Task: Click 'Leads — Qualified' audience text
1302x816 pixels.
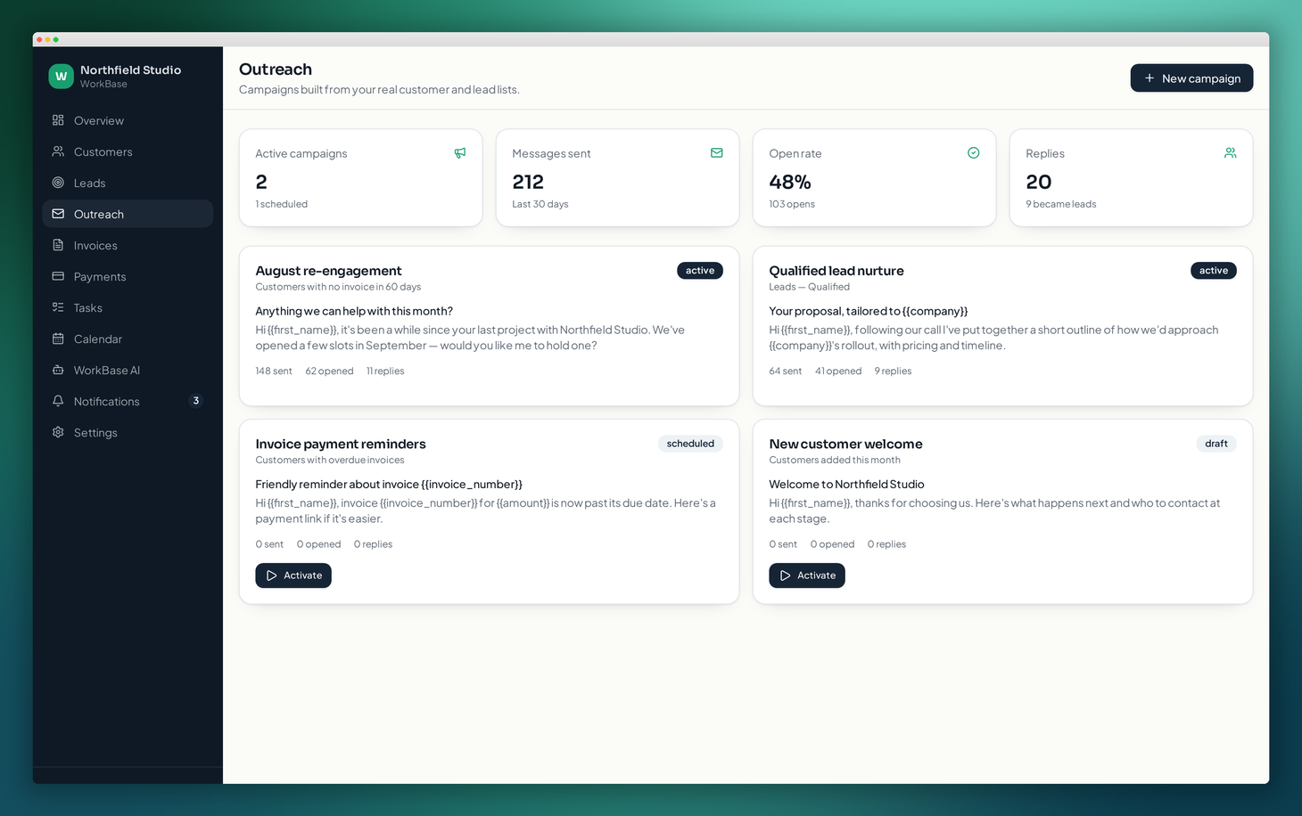Action: coord(810,287)
